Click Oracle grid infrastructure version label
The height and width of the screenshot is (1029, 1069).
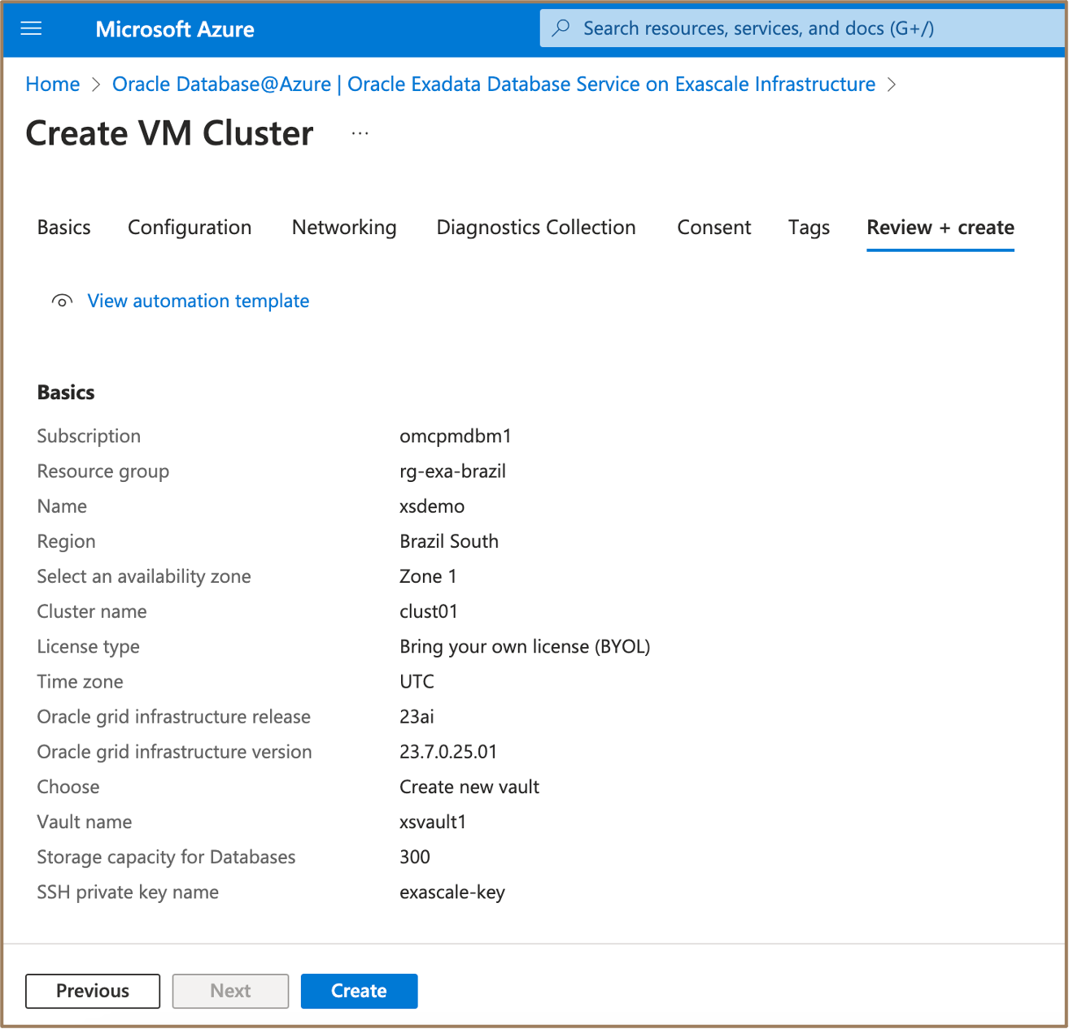click(x=175, y=752)
